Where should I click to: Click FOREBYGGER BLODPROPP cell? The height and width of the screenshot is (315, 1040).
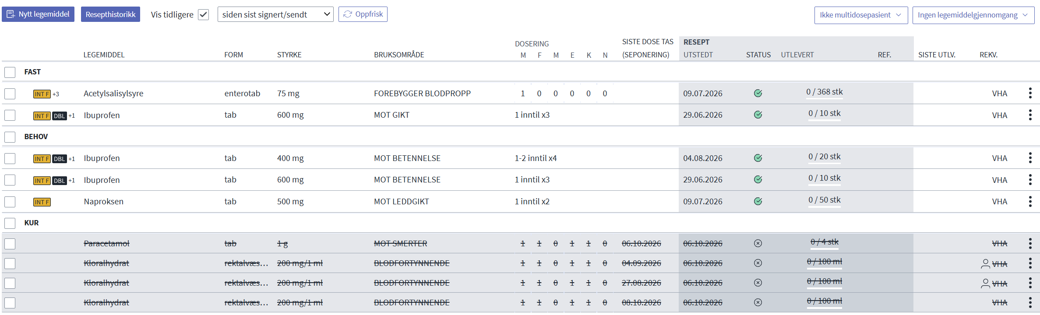coord(422,93)
